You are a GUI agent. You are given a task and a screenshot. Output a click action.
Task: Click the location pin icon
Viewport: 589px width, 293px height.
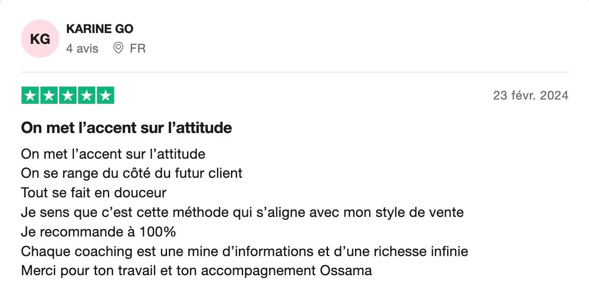tap(117, 48)
